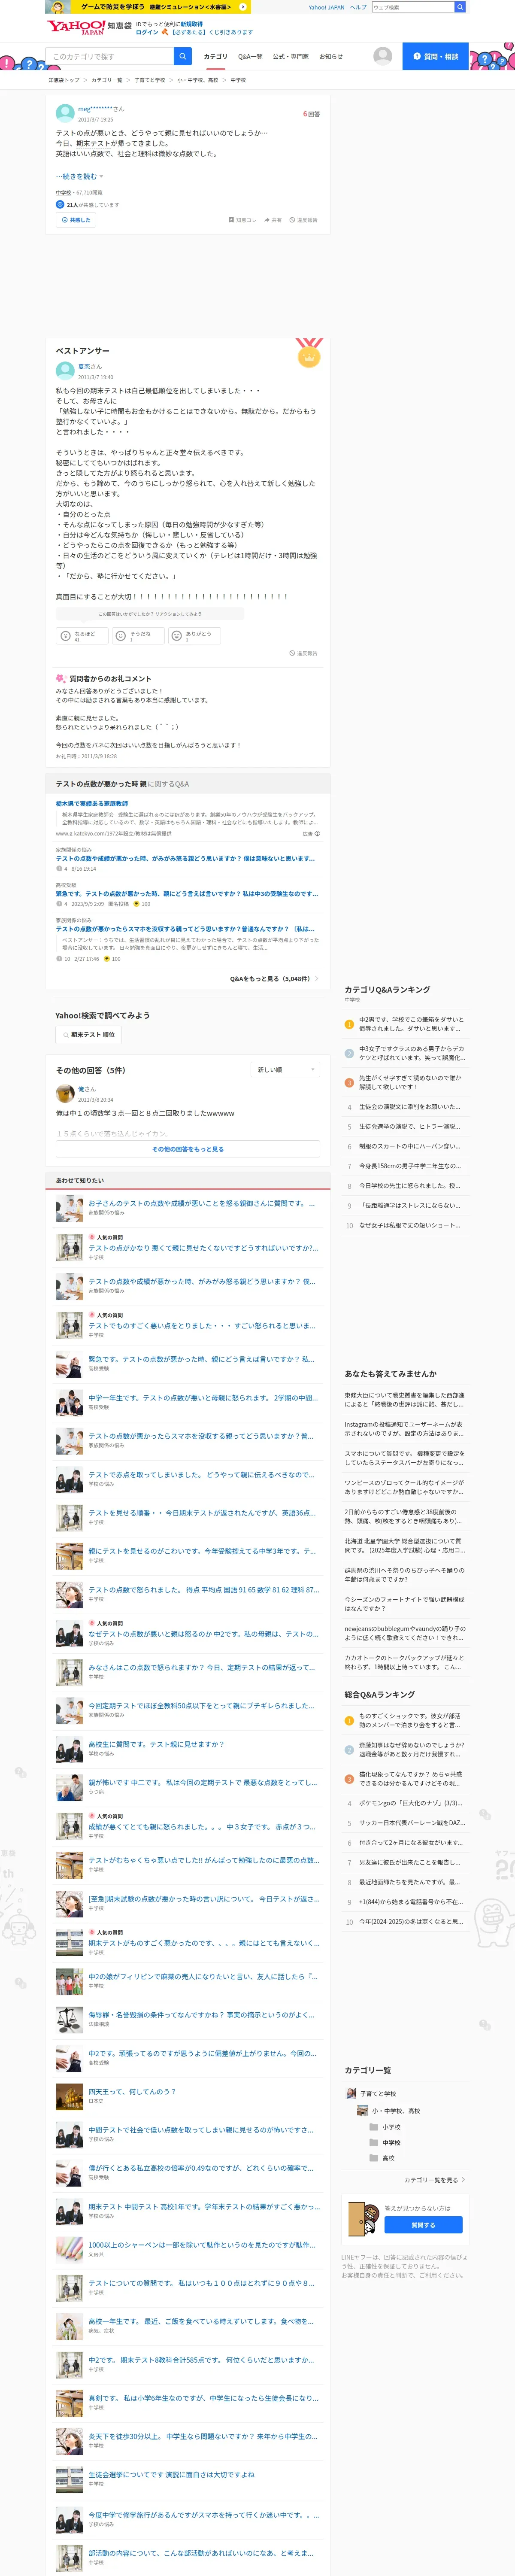The width and height of the screenshot is (515, 2576).
Task: Click the ヘルプ link in top bar
Action: [358, 7]
